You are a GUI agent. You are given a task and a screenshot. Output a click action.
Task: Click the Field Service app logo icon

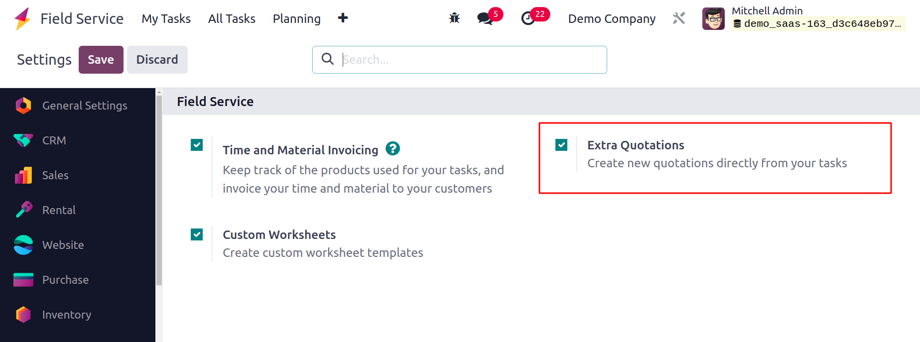click(x=22, y=19)
